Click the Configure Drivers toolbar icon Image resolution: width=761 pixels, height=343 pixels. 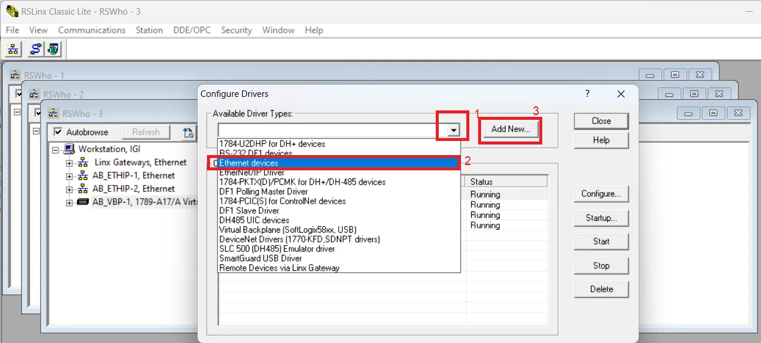click(36, 49)
